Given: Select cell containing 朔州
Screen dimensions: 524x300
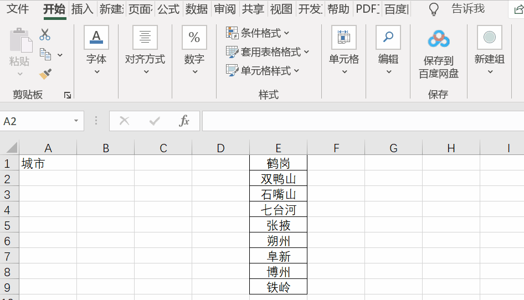Looking at the screenshot, I should (278, 241).
